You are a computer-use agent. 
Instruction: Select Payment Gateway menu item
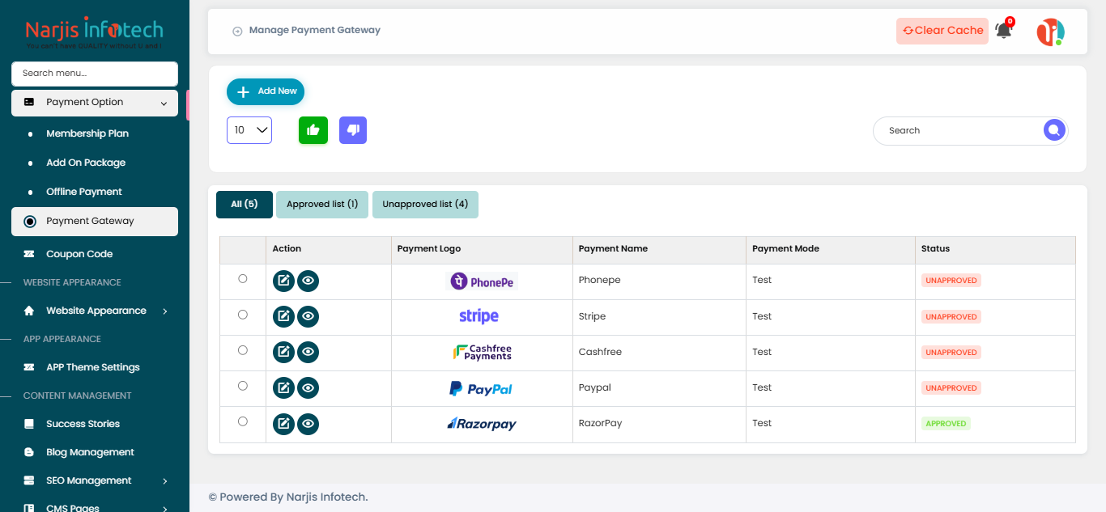(95, 222)
